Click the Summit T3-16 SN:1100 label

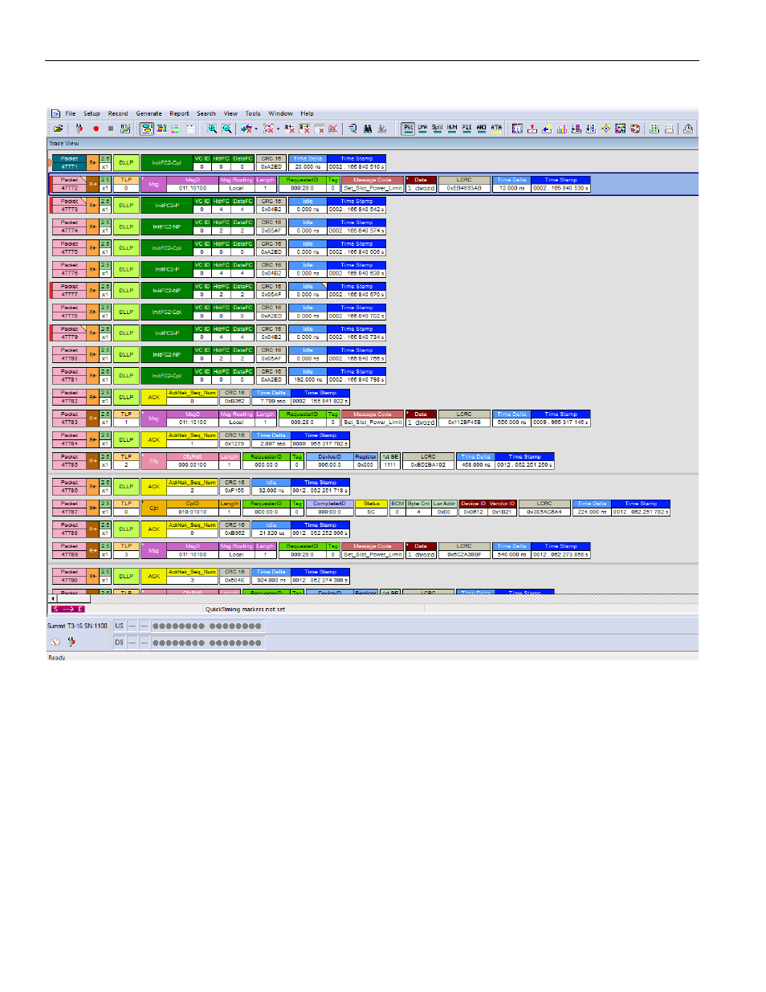pos(77,626)
